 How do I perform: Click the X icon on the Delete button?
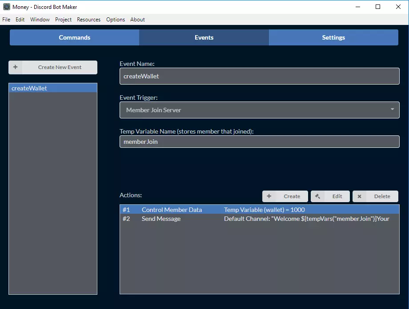coord(359,196)
